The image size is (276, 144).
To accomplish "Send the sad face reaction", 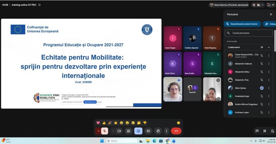I will [x=133, y=123].
